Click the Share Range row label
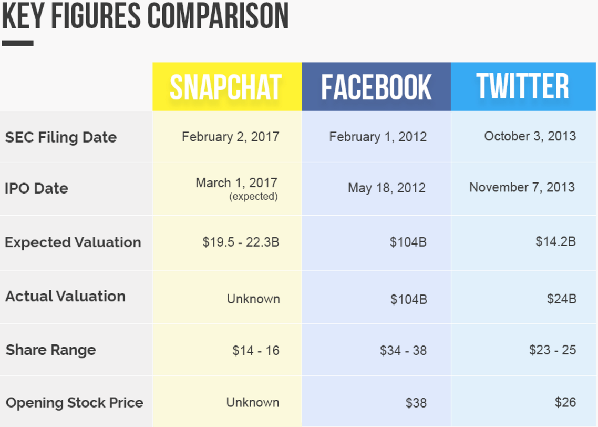598x427 pixels. 51,350
